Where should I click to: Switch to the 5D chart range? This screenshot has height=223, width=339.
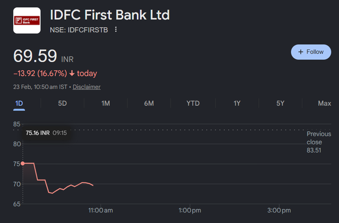coord(62,104)
